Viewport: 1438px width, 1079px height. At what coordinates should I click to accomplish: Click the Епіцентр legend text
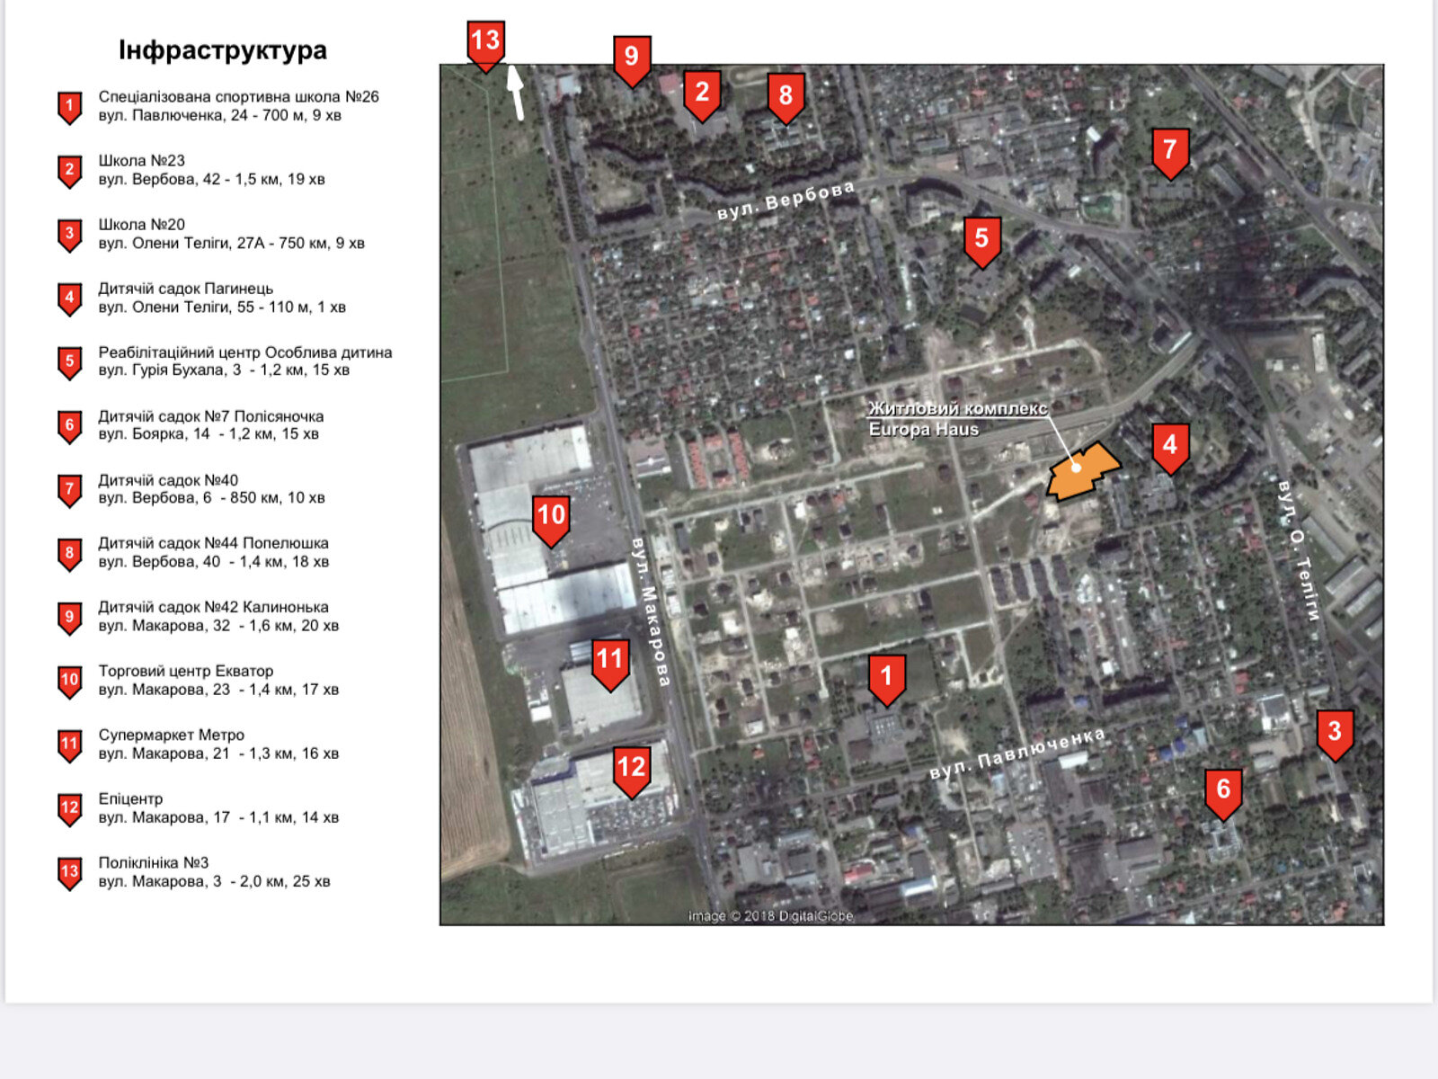coord(131,798)
